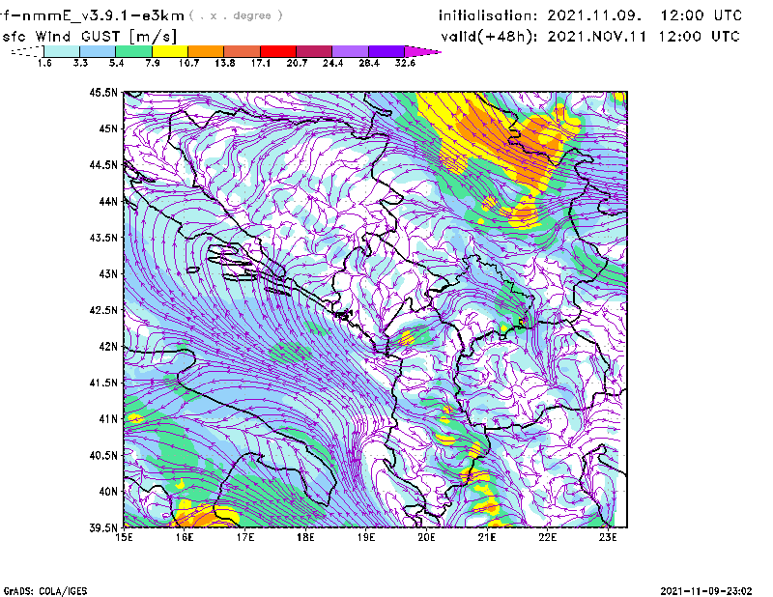Click the legend value 10.7

click(188, 63)
